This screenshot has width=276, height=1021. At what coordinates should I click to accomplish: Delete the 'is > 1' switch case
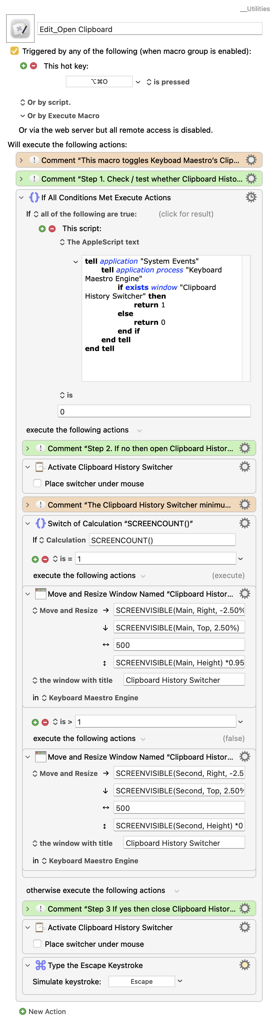pyautogui.click(x=45, y=722)
